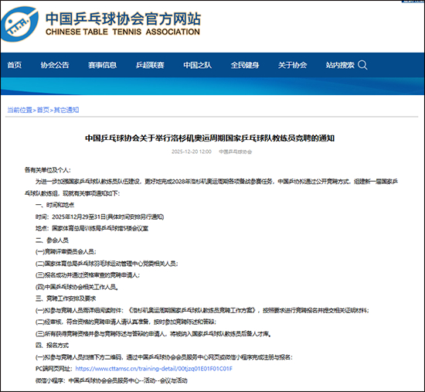The width and height of the screenshot is (425, 392).
Task: Click the site title 中国乒乓球协会官方网站
Action: click(123, 19)
